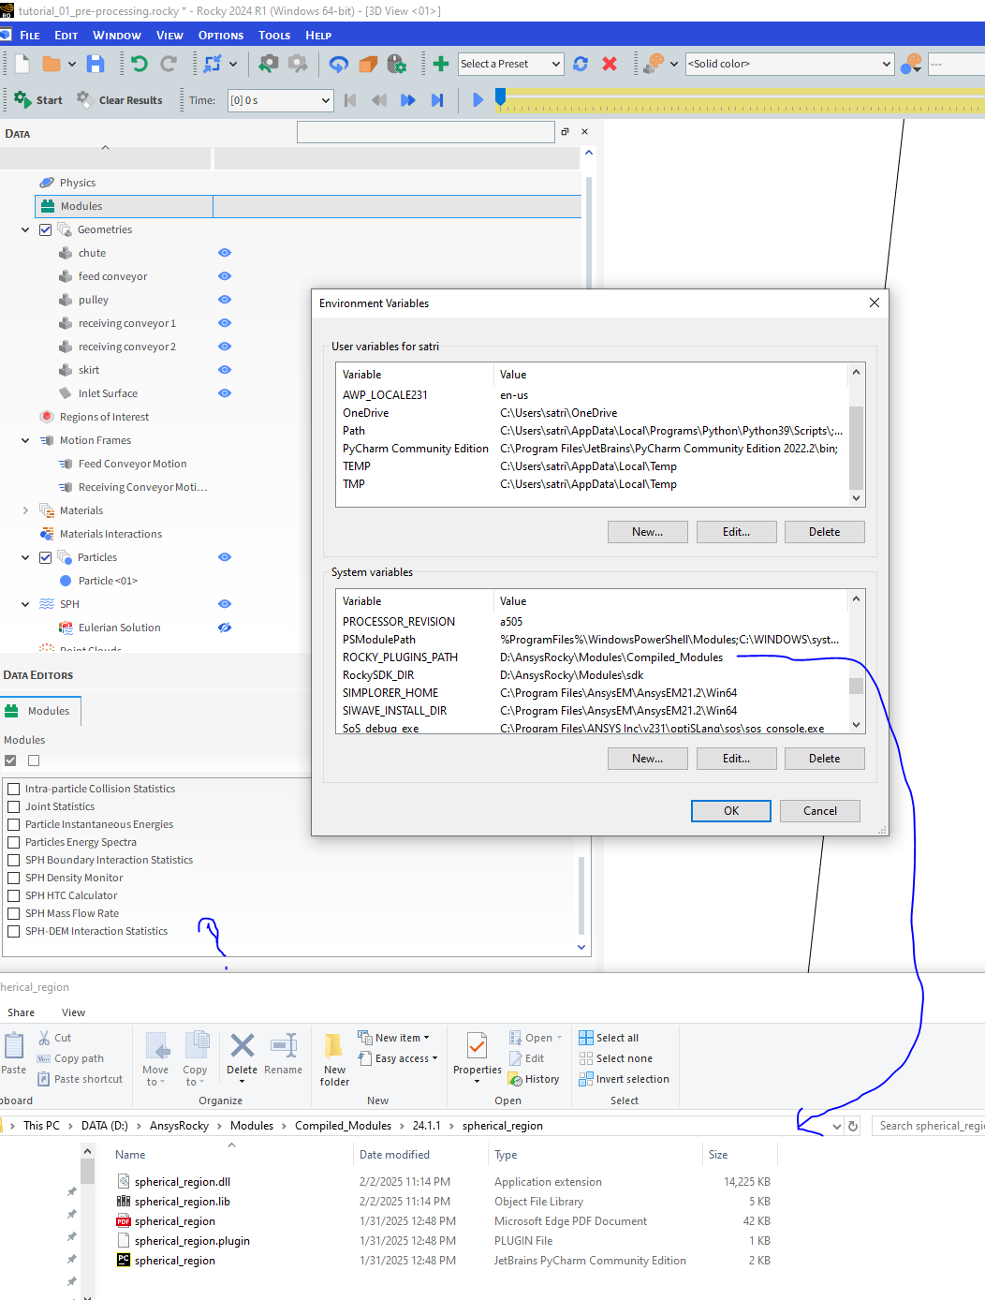Toggle visibility eye for feed conveyor
This screenshot has height=1300, width=985.
pos(225,276)
